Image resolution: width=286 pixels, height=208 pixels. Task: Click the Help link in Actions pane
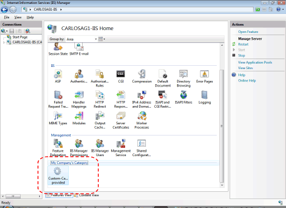pos(242,75)
